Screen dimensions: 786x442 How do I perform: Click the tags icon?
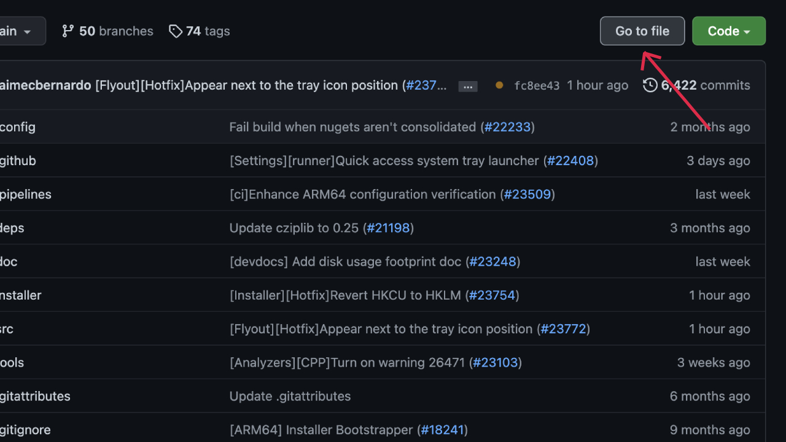tap(176, 31)
